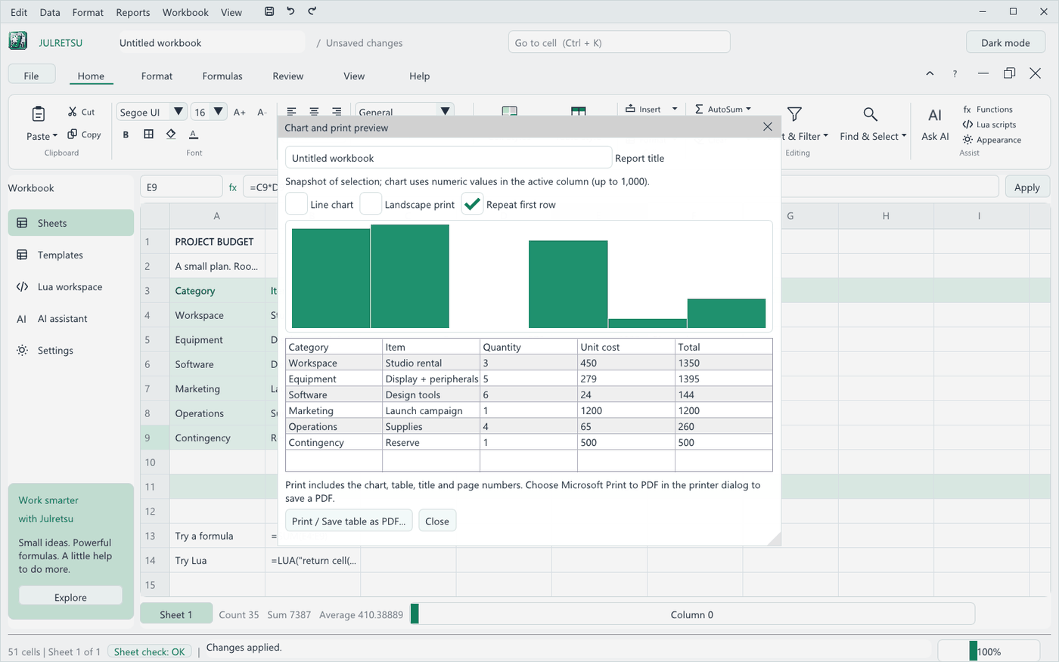Image resolution: width=1059 pixels, height=662 pixels.
Task: Decrease font size with A-
Action: click(x=262, y=112)
